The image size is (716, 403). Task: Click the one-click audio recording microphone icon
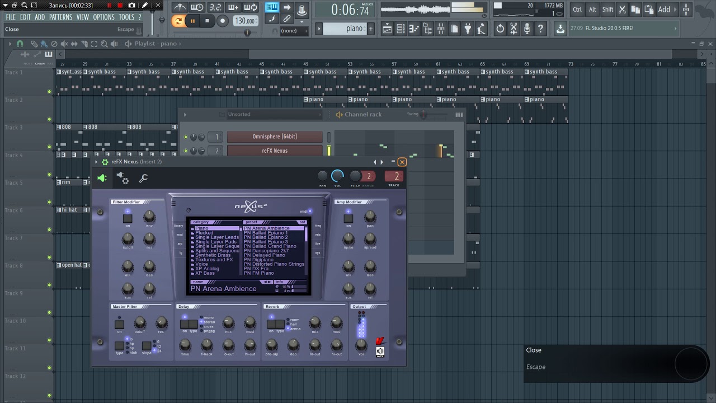(527, 29)
